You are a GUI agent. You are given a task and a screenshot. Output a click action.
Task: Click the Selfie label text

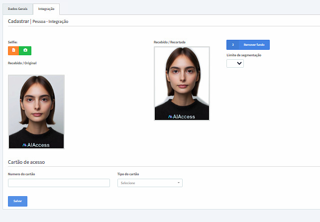[x=13, y=42]
